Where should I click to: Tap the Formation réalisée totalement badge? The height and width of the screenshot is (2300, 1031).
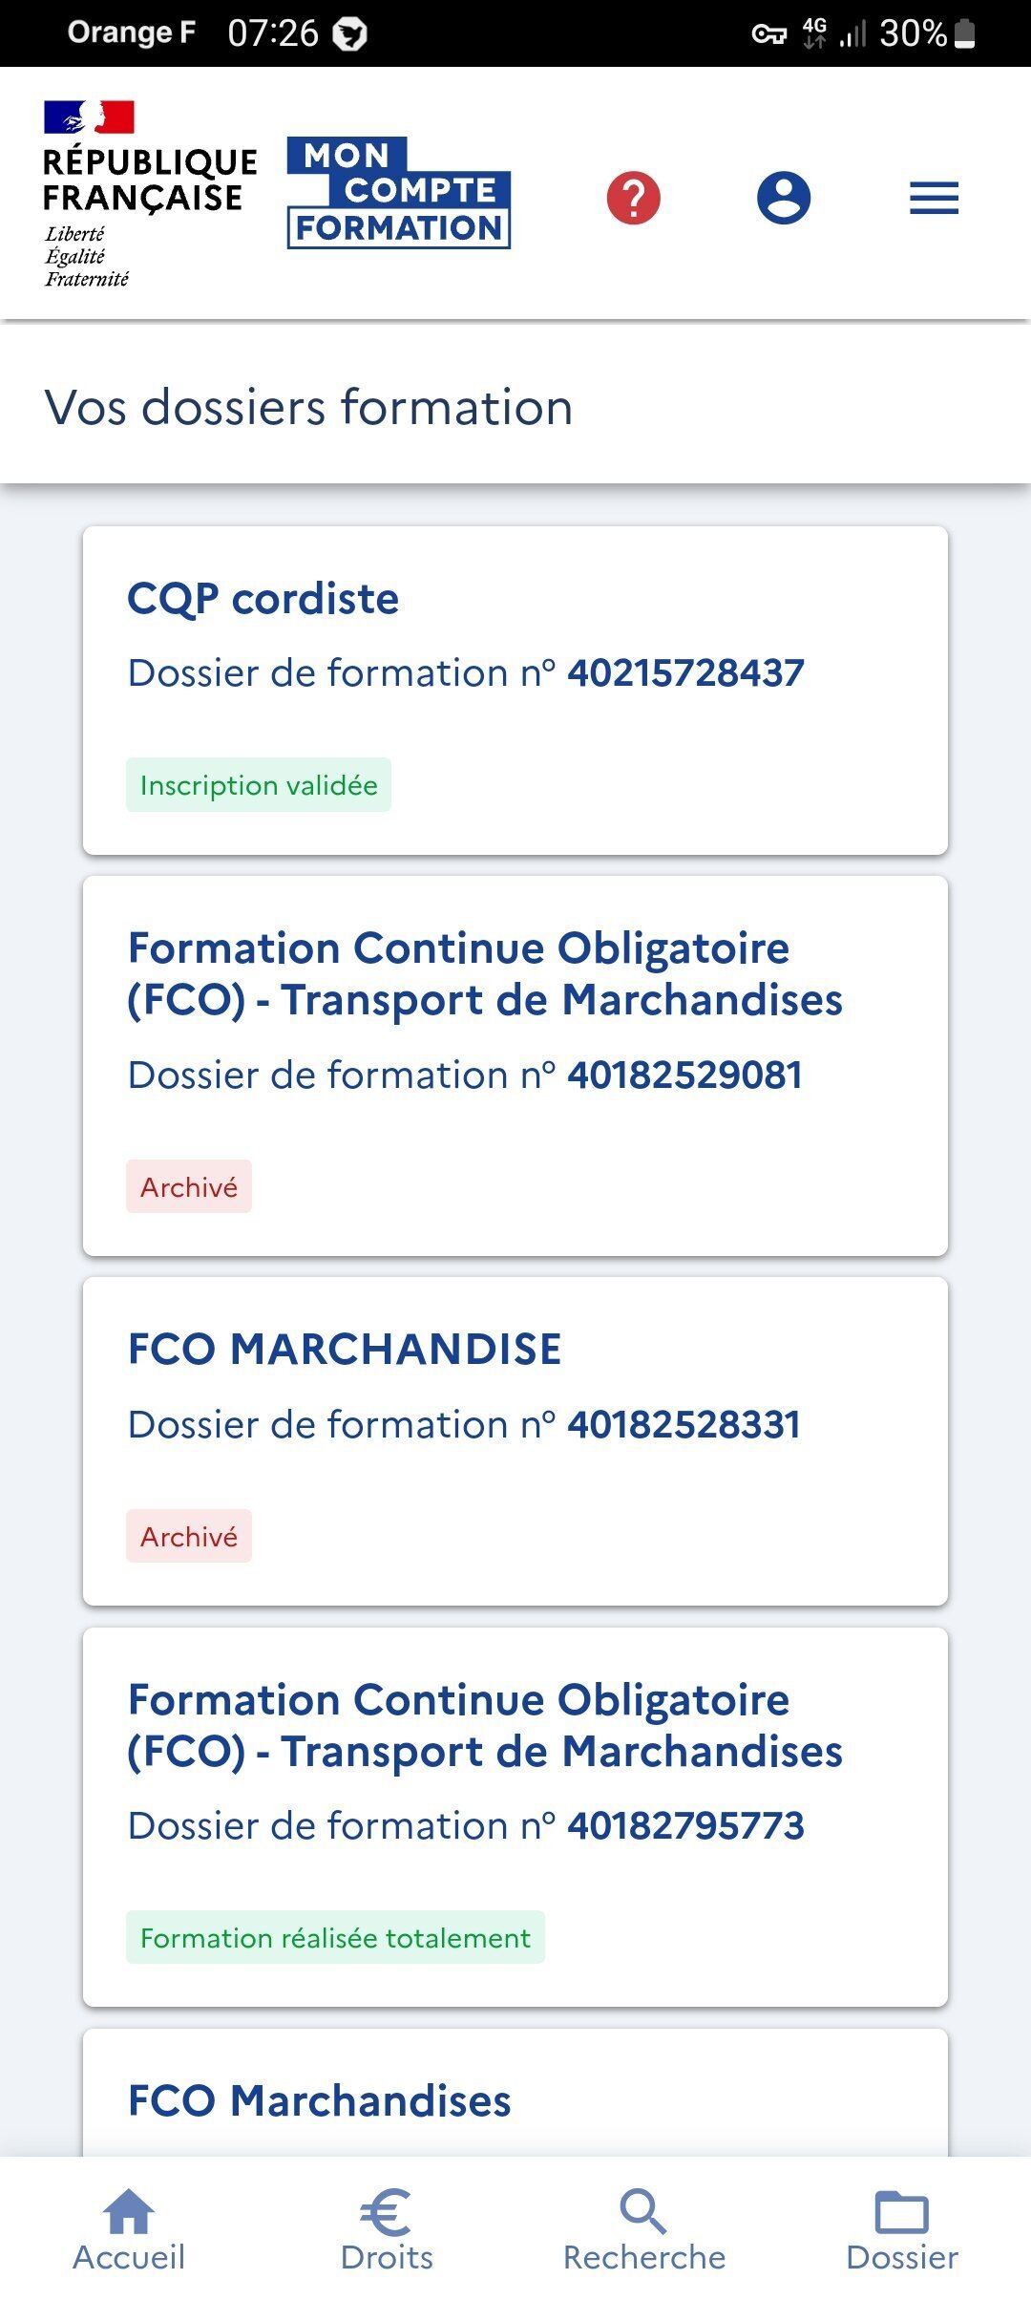(335, 1938)
